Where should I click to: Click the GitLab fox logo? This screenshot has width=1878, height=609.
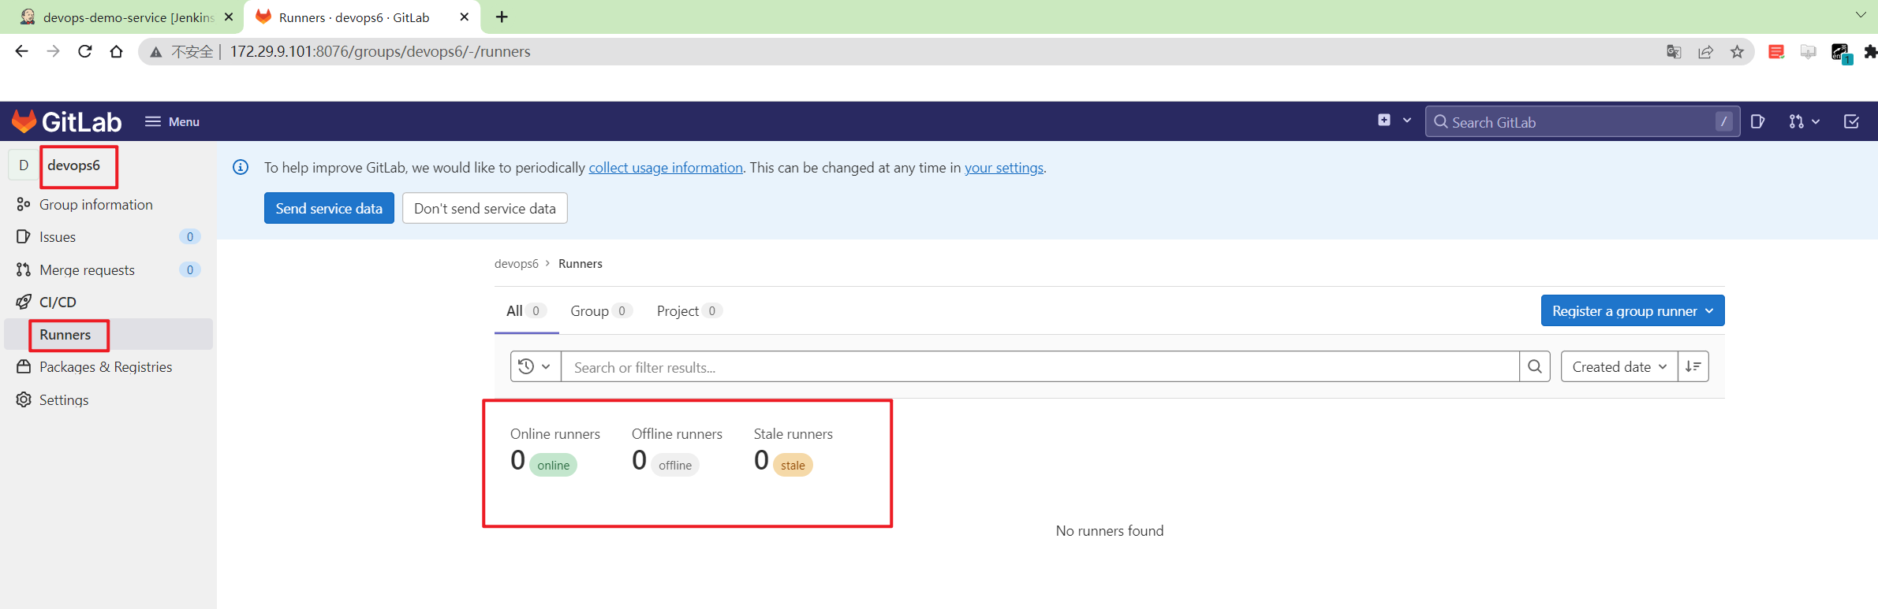(24, 121)
